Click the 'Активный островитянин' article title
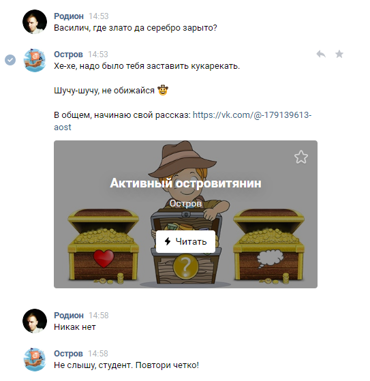The height and width of the screenshot is (381, 370). click(x=185, y=183)
